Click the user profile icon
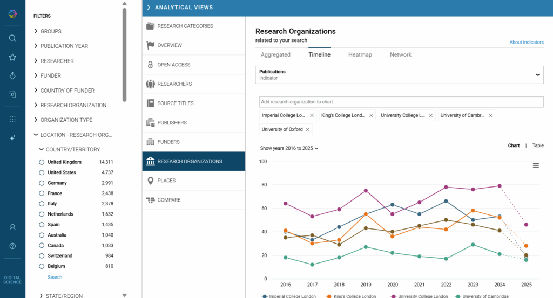 12,227
